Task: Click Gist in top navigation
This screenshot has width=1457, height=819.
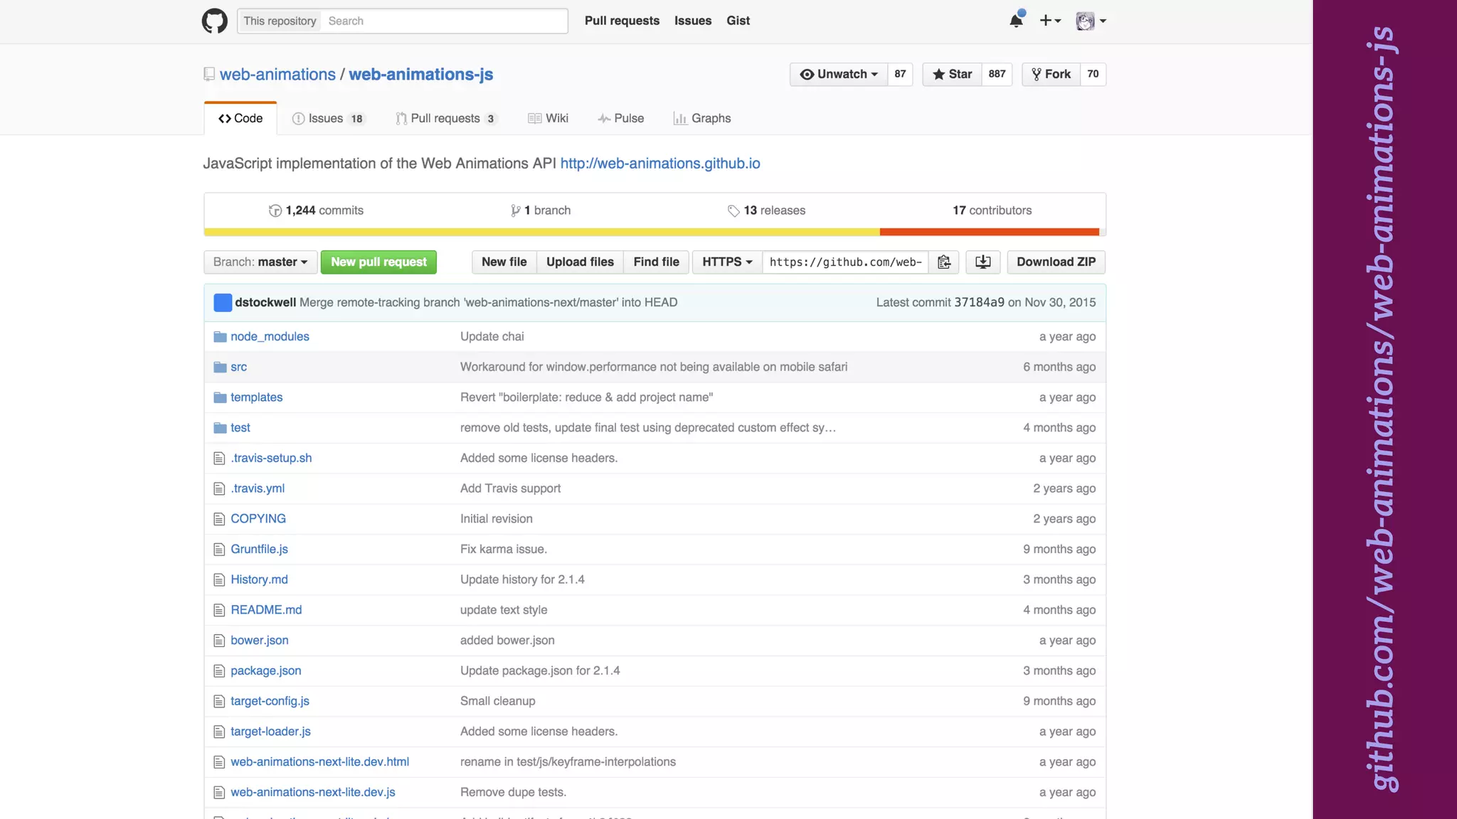Action: coord(738,21)
